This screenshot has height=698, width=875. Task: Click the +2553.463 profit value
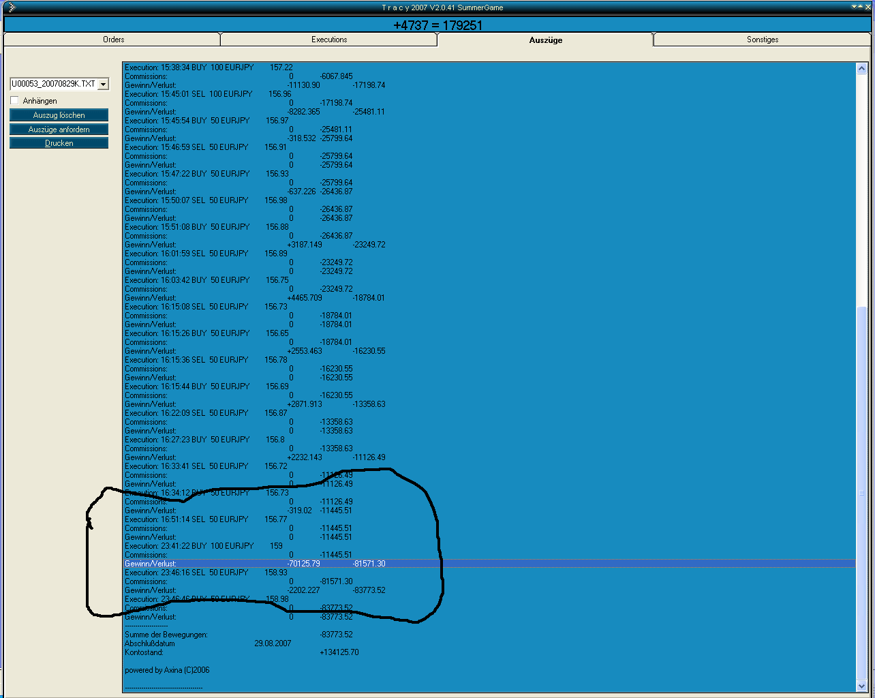tap(305, 351)
